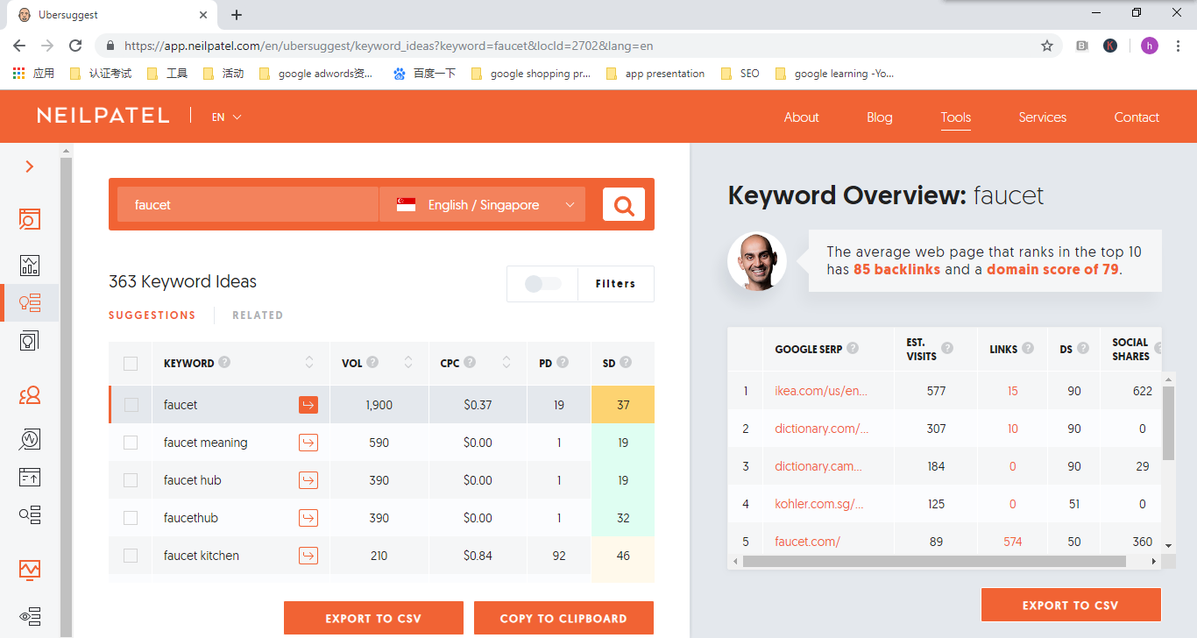This screenshot has width=1197, height=638.
Task: Click the help icon beside PD header
Action: point(563,363)
